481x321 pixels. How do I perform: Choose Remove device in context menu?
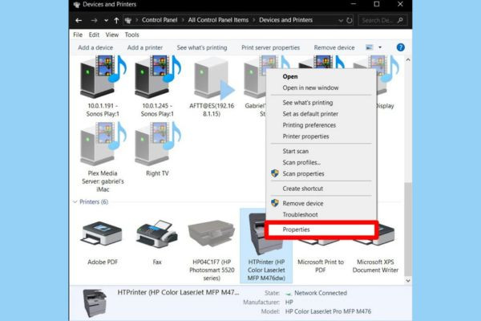pyautogui.click(x=321, y=203)
